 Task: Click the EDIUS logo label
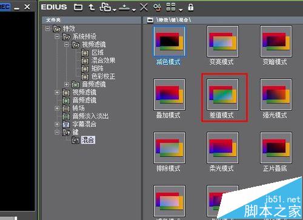54,7
